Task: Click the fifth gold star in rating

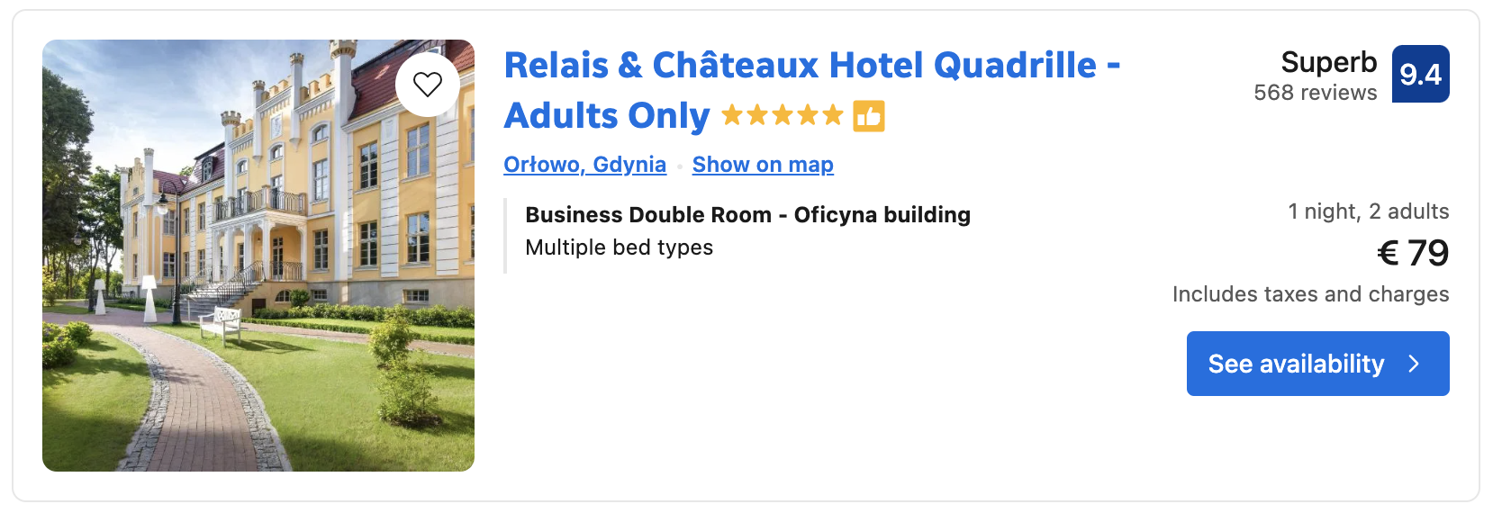Action: coord(833,115)
